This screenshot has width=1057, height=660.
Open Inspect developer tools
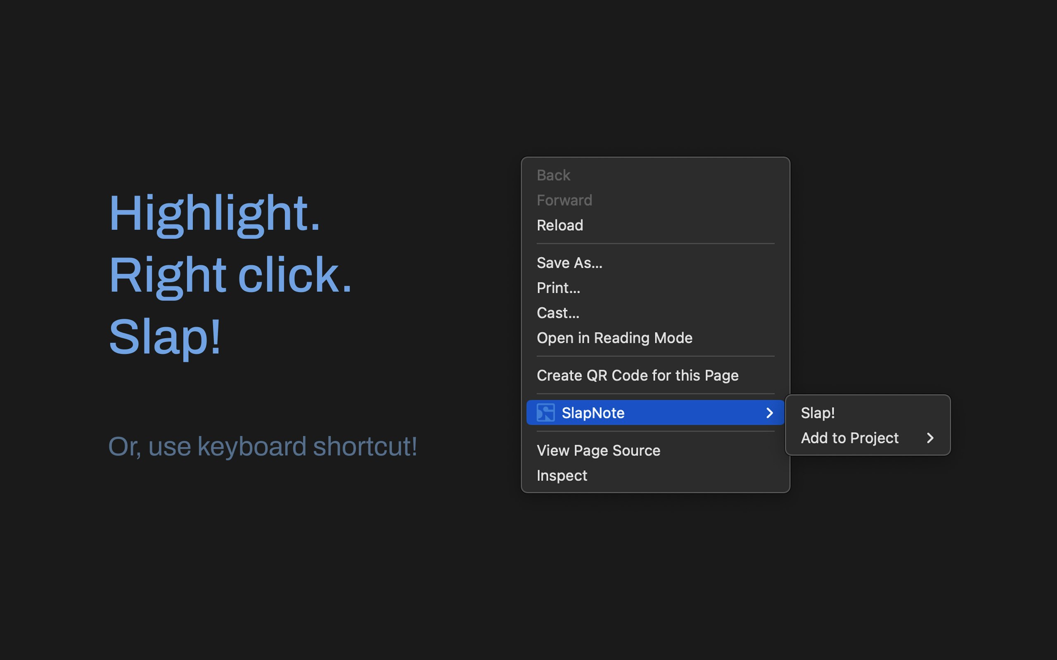(562, 475)
